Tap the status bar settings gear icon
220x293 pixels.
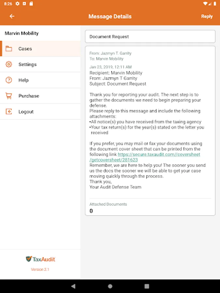point(18,4)
